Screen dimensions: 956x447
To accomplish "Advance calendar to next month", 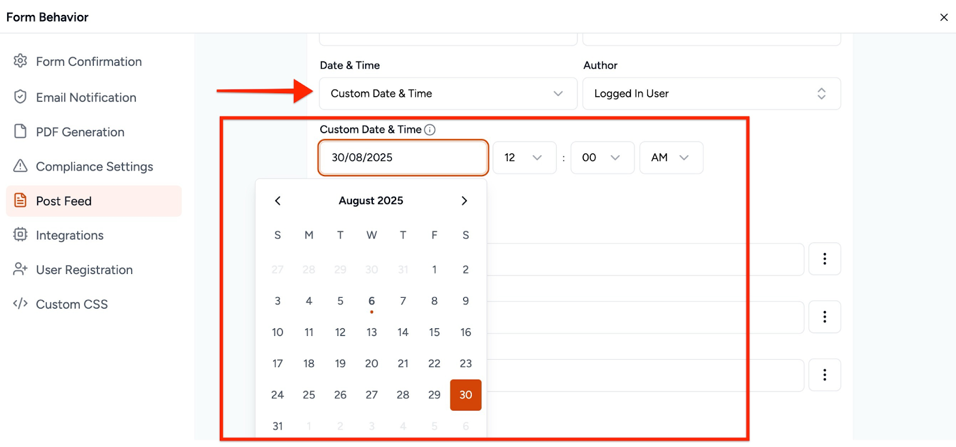I will pos(464,201).
